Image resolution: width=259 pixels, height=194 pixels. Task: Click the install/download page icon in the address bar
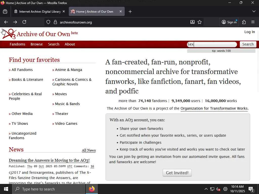[x=192, y=22]
